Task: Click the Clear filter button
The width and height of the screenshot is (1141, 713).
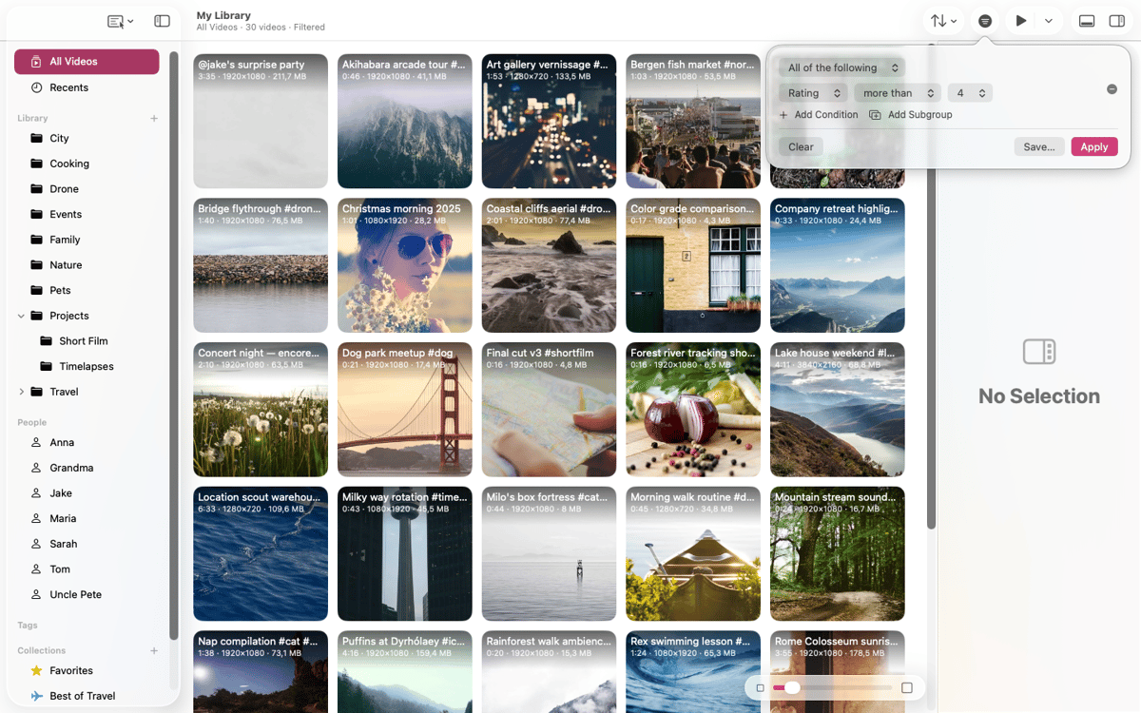Action: click(x=801, y=146)
